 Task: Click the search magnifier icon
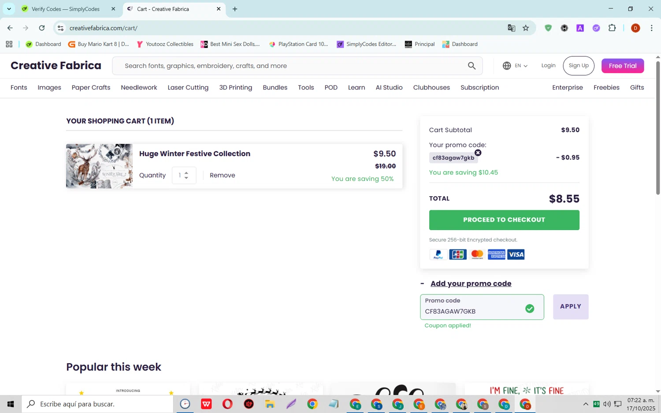coord(472,66)
